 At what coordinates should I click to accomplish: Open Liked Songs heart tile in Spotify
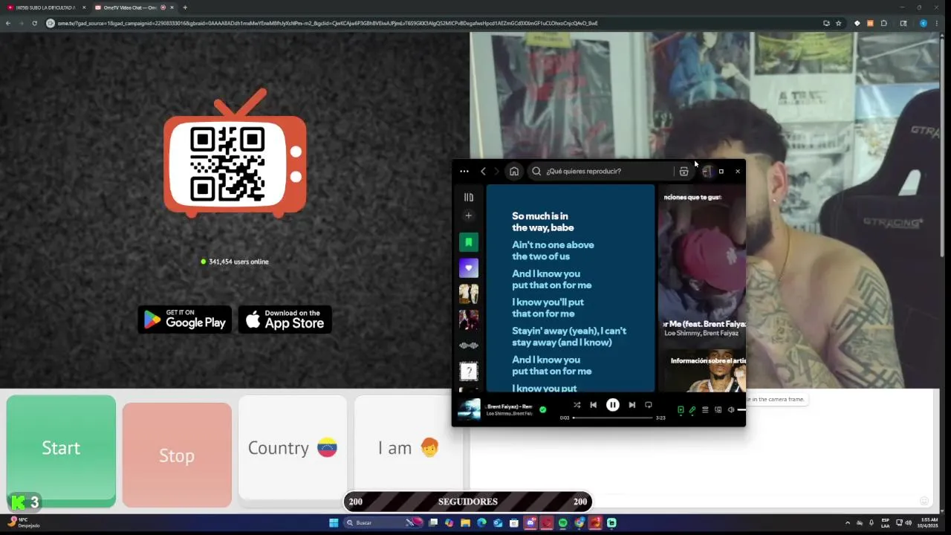tap(468, 267)
